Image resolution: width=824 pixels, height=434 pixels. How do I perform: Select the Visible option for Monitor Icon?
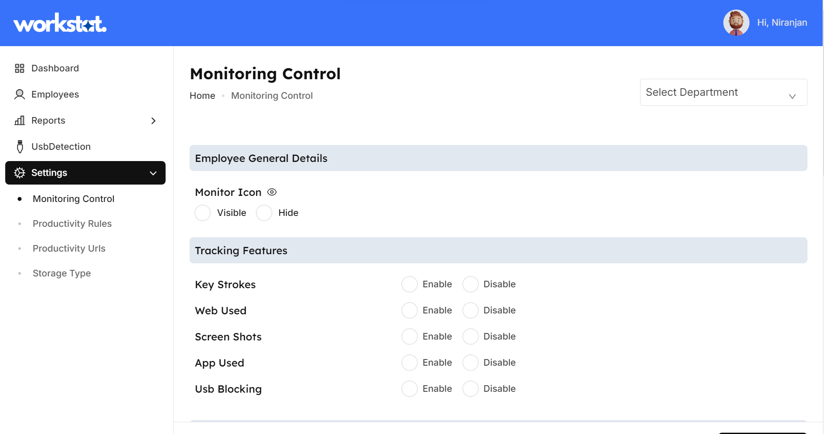202,213
